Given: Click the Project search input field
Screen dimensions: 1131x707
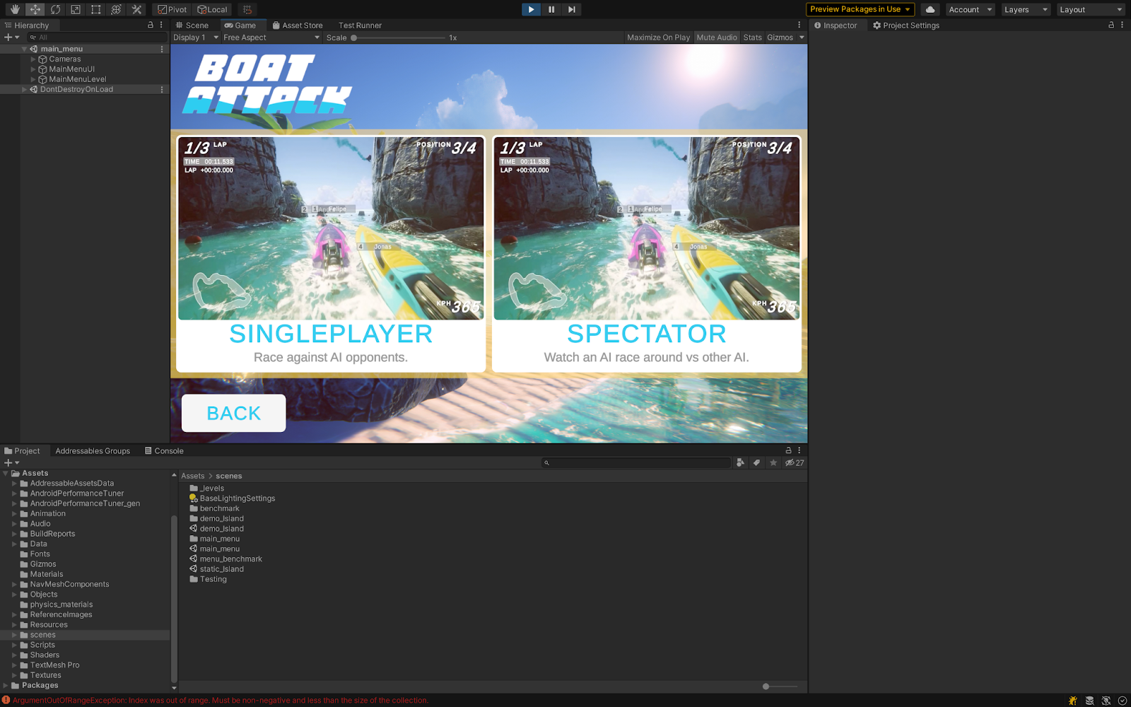Looking at the screenshot, I should click(640, 463).
